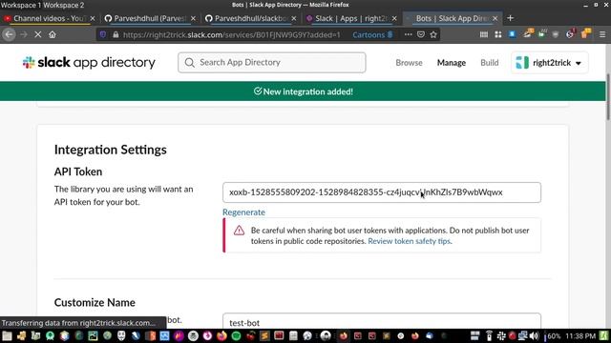Image resolution: width=611 pixels, height=343 pixels.
Task: Open the Firefox library icon
Action: pos(484,34)
